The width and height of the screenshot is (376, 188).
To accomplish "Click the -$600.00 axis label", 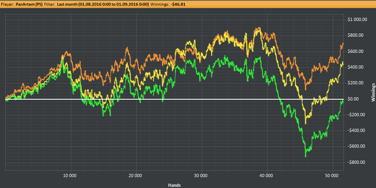I will (x=356, y=146).
